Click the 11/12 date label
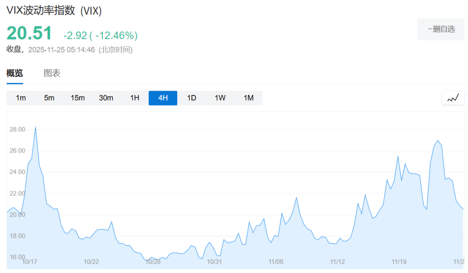Screen dimensions: 468x273 point(337,262)
